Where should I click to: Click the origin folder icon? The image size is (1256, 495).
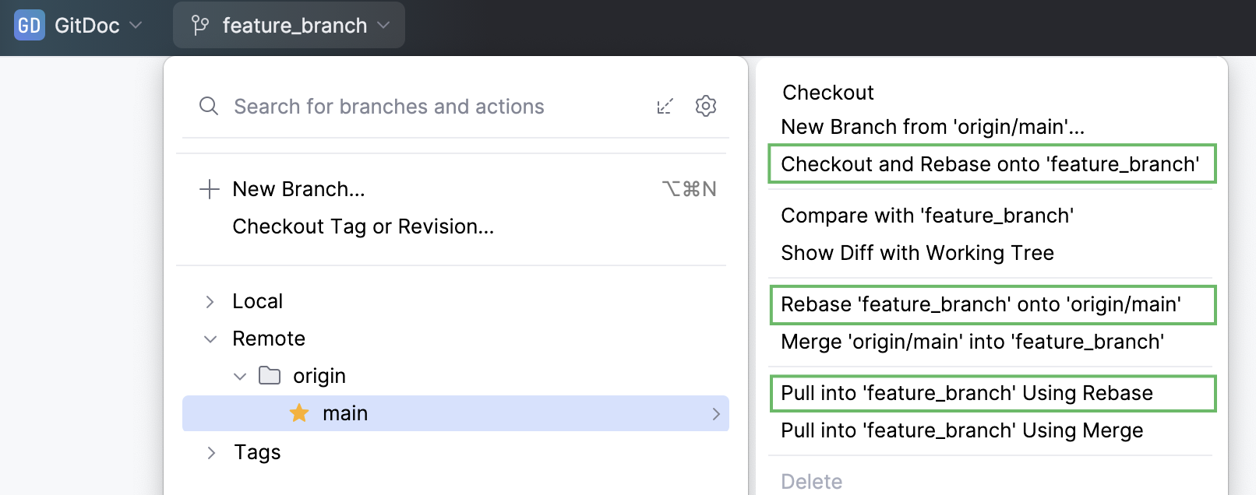click(x=270, y=376)
